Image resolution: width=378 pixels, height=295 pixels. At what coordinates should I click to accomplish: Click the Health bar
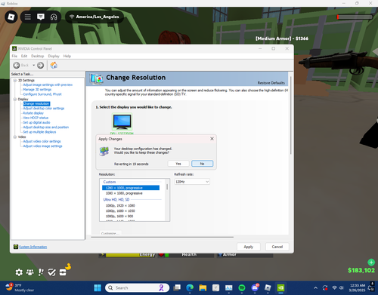pos(186,255)
